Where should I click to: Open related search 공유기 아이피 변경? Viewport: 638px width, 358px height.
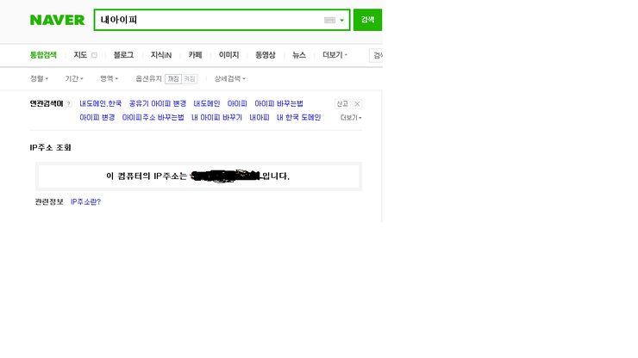158,104
